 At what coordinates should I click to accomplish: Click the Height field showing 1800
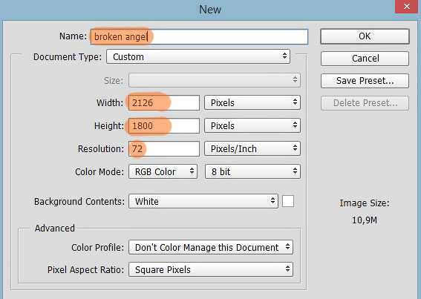164,126
